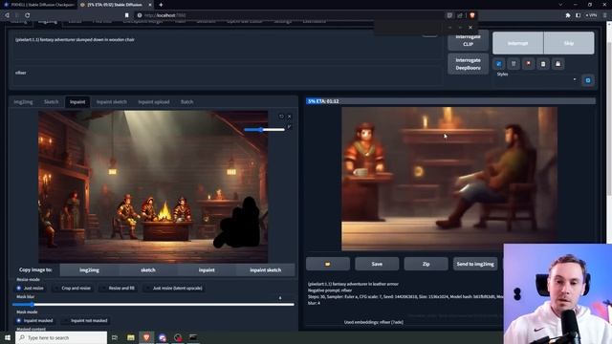Adjust brush size slider on canvas
This screenshot has height=344, width=612.
point(264,130)
